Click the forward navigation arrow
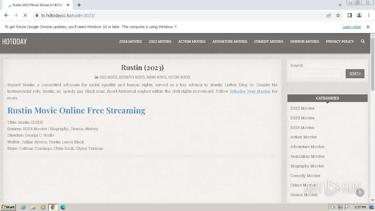 click(x=16, y=15)
